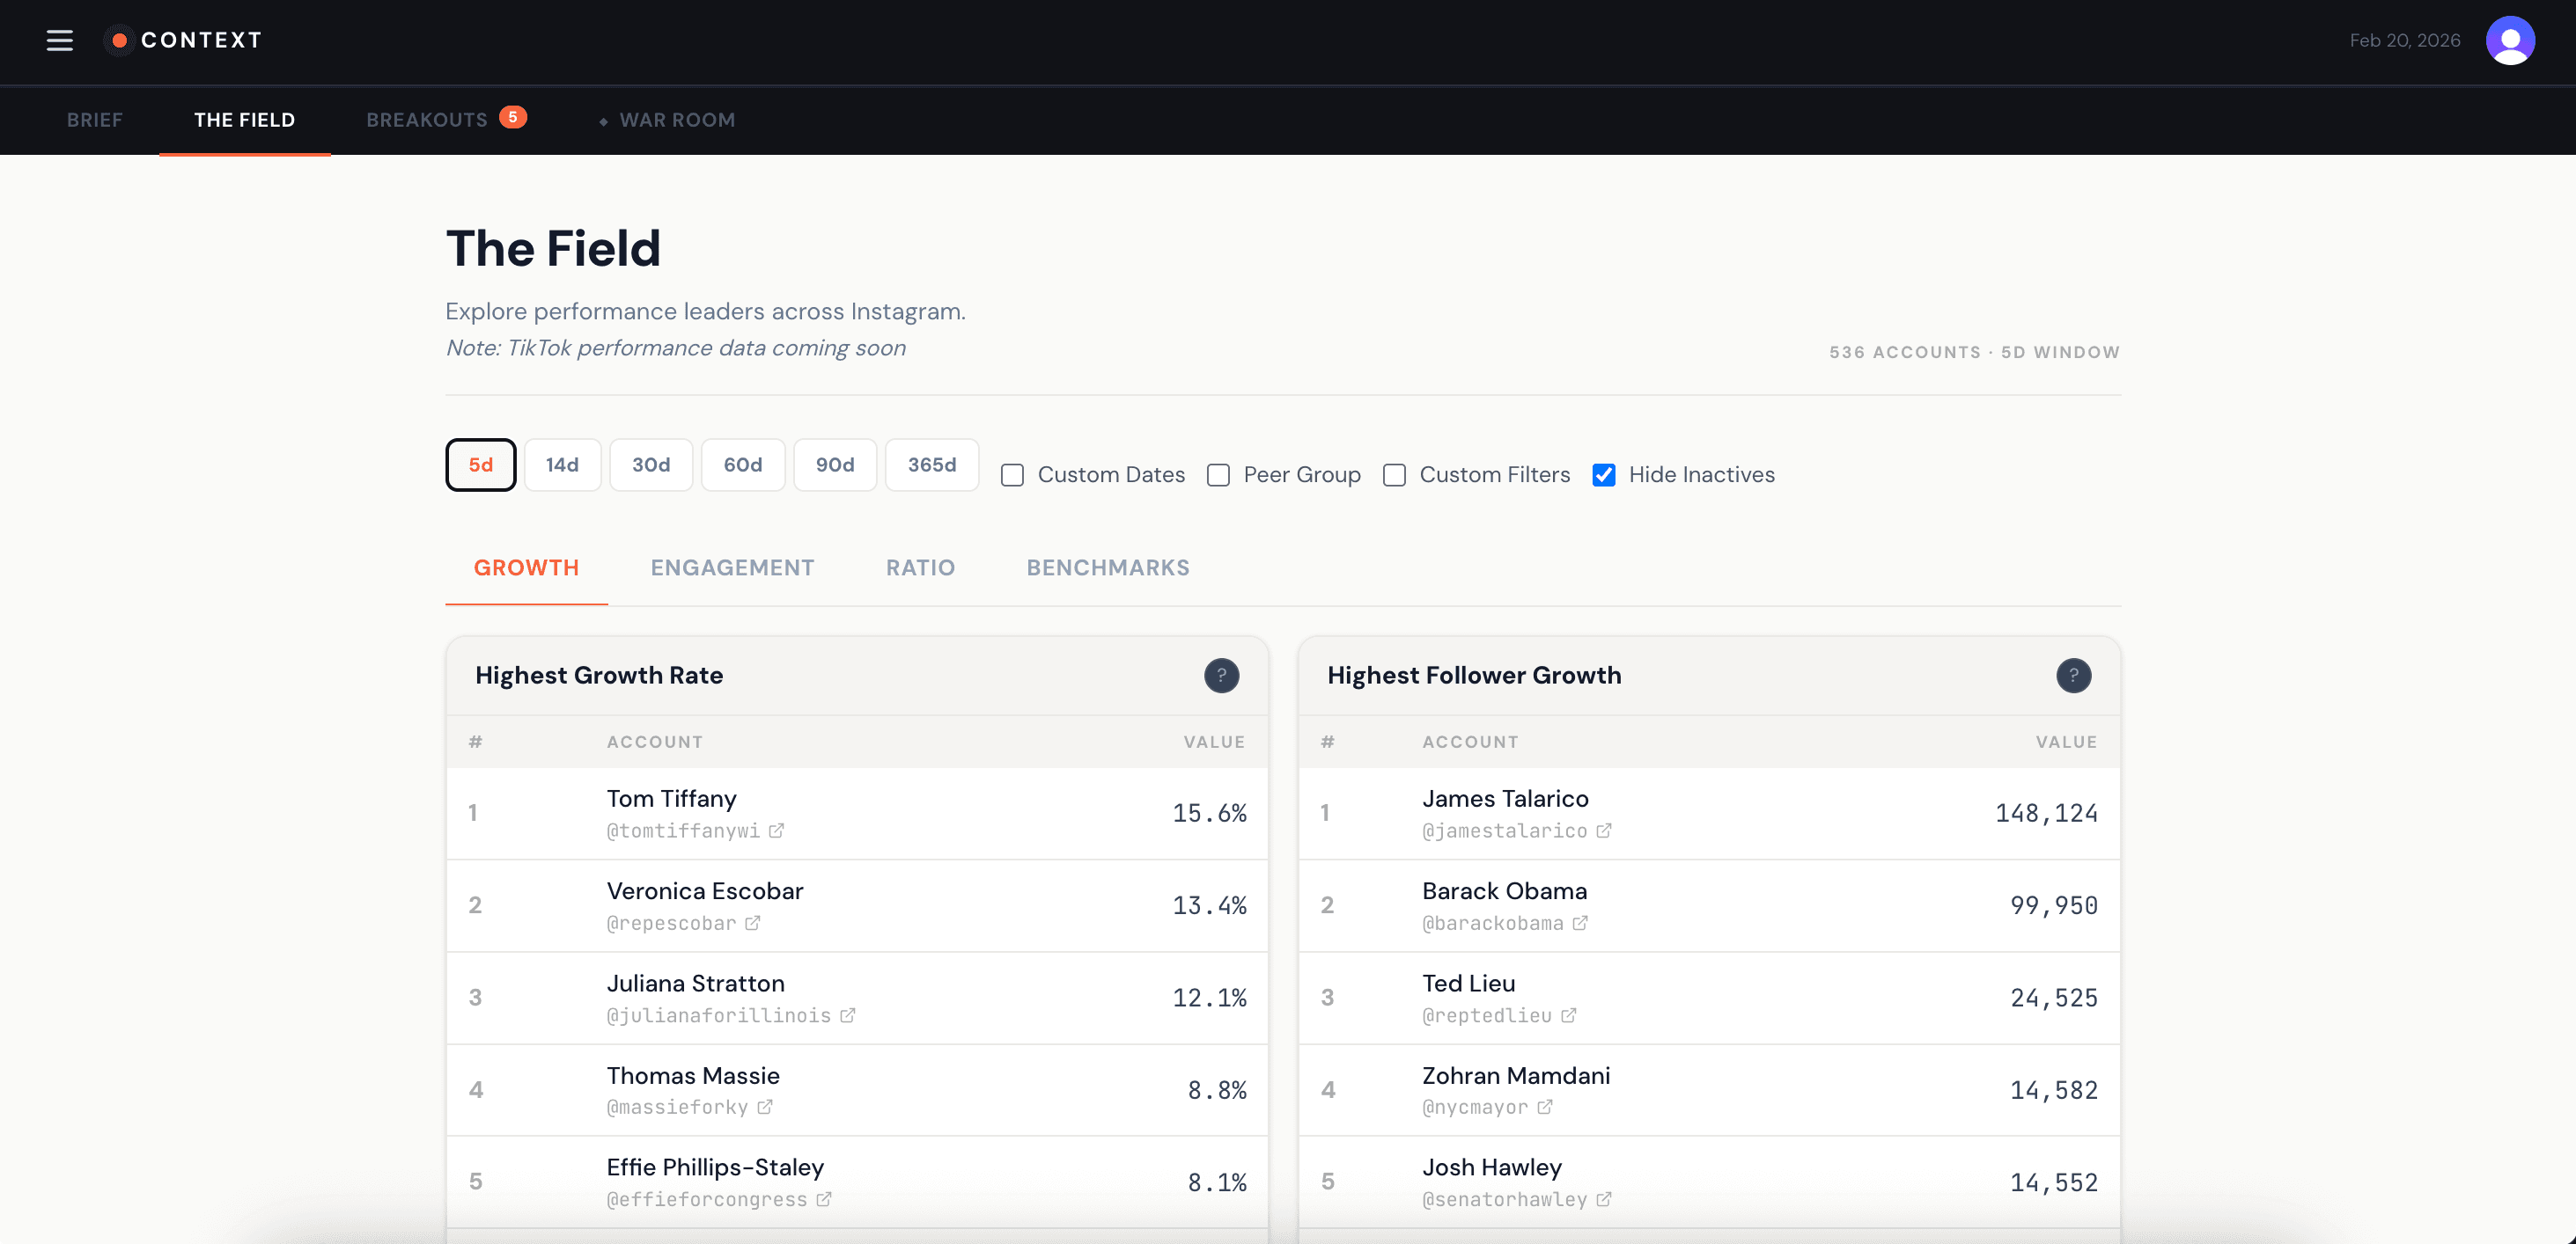Open the hamburger navigation menu

[60, 40]
